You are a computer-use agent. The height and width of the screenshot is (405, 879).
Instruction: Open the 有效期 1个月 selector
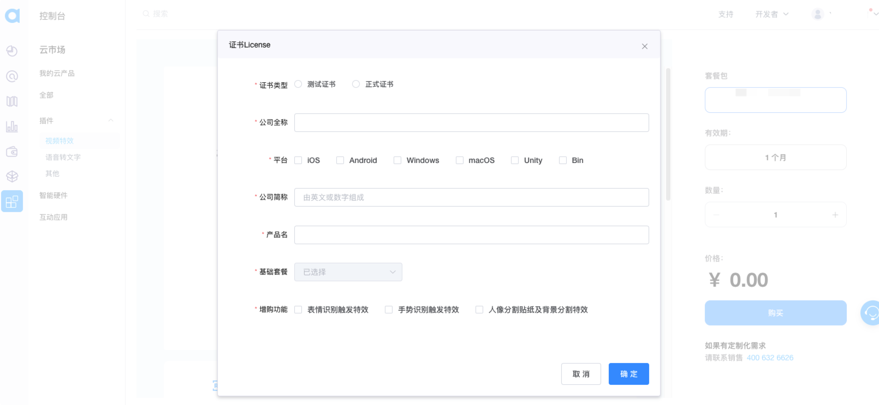(x=775, y=157)
